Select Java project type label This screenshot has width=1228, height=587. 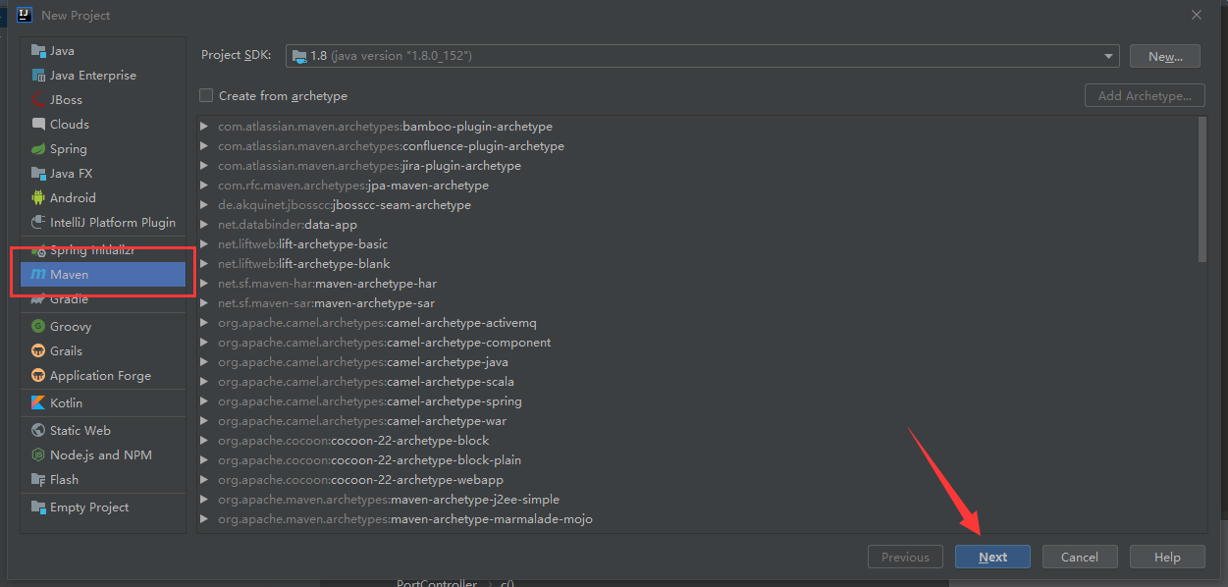pyautogui.click(x=62, y=51)
